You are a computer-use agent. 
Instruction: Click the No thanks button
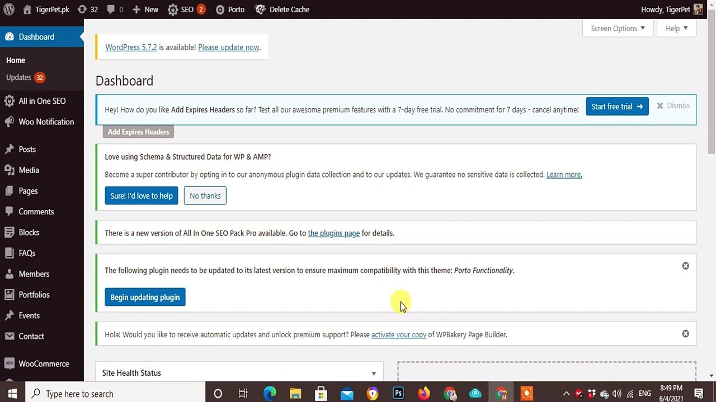(x=205, y=196)
